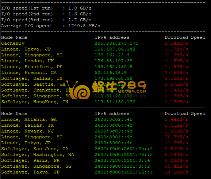Select the IP 119.81.130.170
Screen dimensions: 211x179
(x=115, y=102)
